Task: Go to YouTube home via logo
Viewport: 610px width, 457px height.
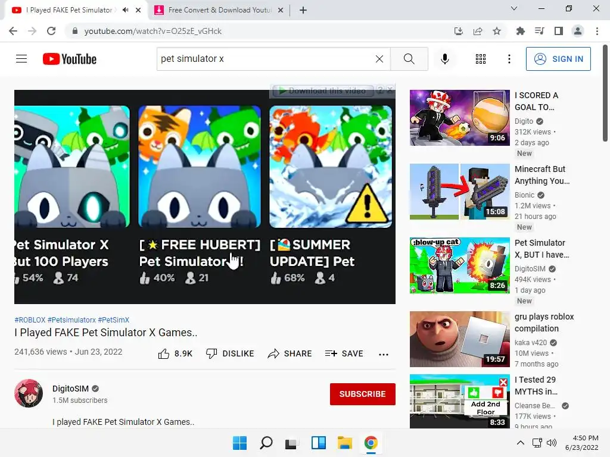Action: (x=70, y=59)
